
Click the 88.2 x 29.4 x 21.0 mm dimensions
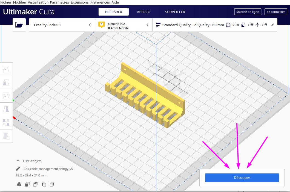pos(31,175)
